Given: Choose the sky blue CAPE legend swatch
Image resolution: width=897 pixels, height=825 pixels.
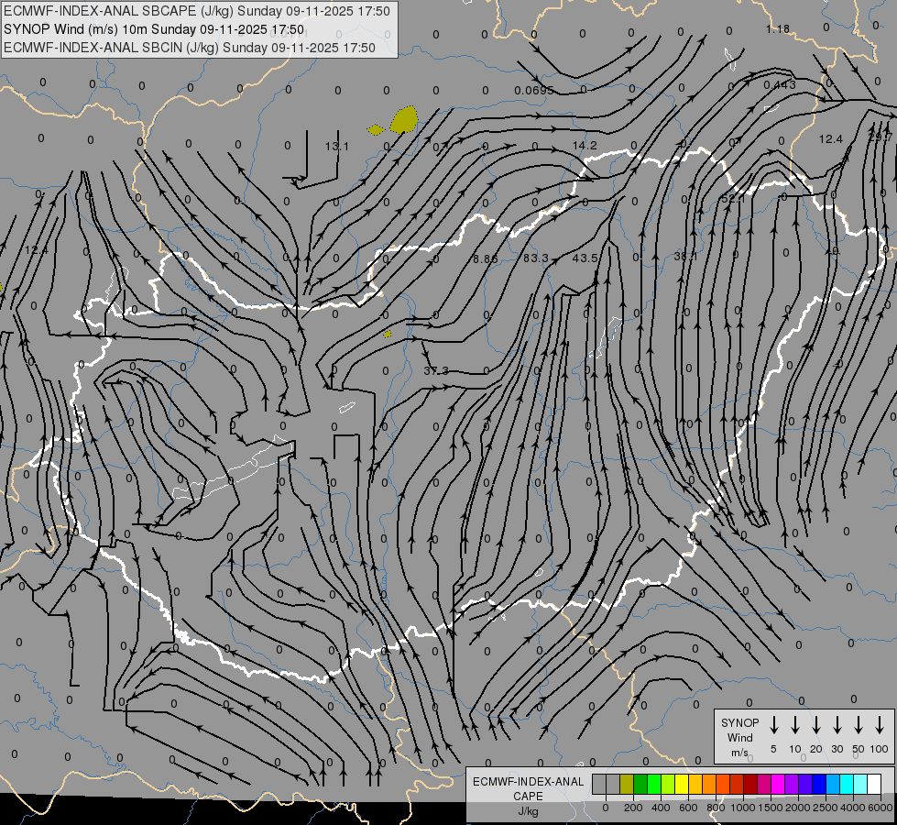Looking at the screenshot, I should (833, 784).
